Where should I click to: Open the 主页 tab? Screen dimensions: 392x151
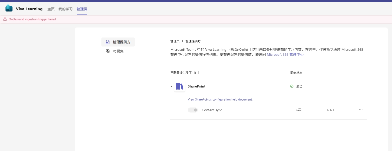point(51,9)
